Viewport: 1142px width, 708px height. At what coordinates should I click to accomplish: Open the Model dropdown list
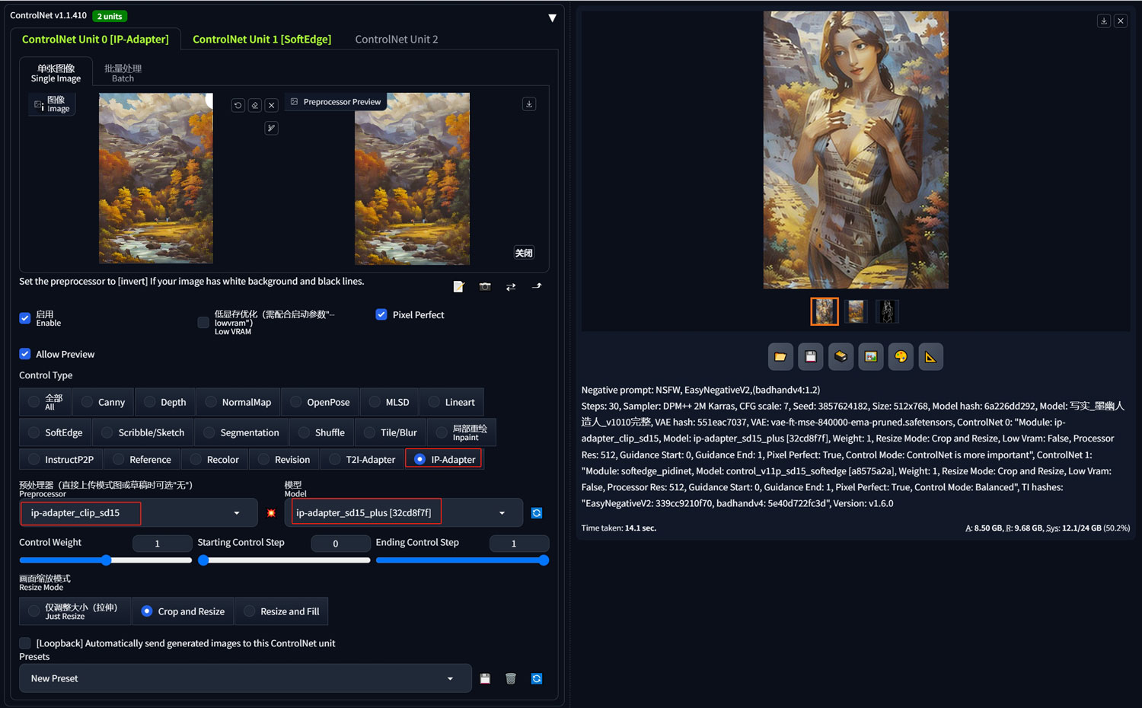(404, 513)
